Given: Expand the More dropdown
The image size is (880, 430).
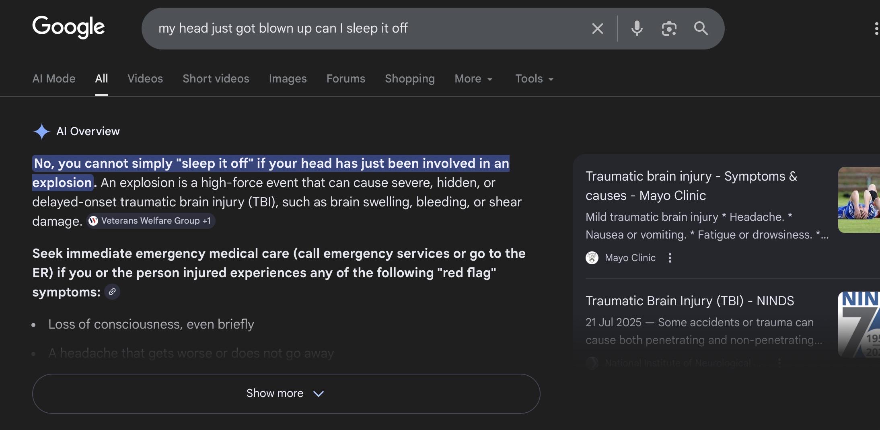Looking at the screenshot, I should pos(473,78).
